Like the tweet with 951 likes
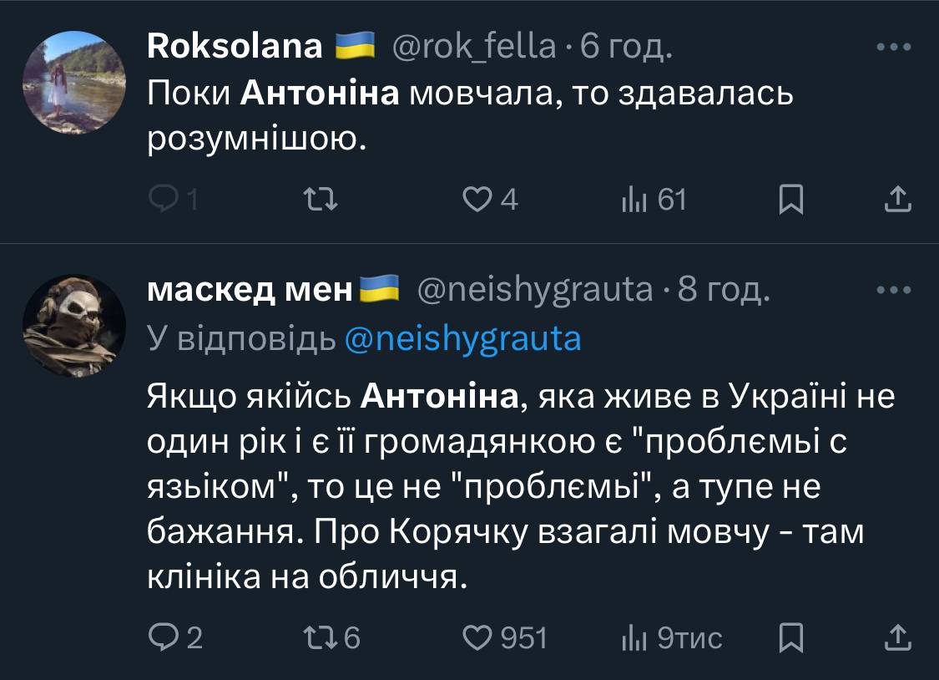The height and width of the screenshot is (680, 939). pos(477,638)
